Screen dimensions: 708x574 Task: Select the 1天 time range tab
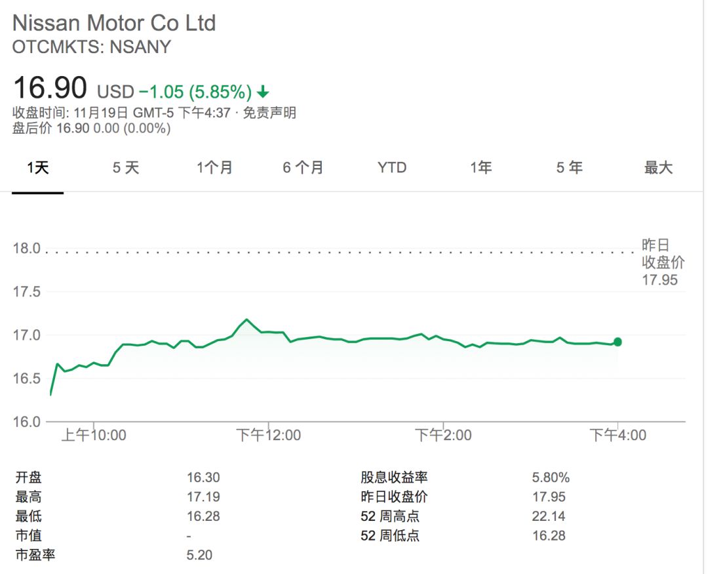click(x=38, y=168)
